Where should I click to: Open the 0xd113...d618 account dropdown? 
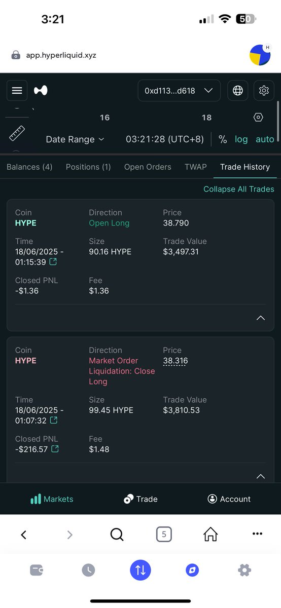tap(179, 91)
